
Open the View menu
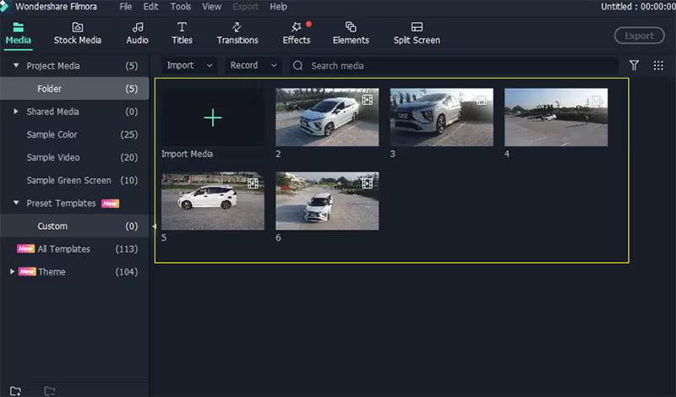pyautogui.click(x=212, y=7)
